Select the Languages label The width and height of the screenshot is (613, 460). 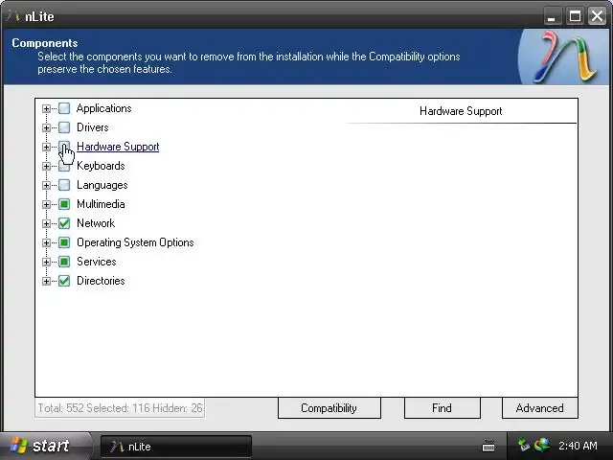pyautogui.click(x=102, y=185)
